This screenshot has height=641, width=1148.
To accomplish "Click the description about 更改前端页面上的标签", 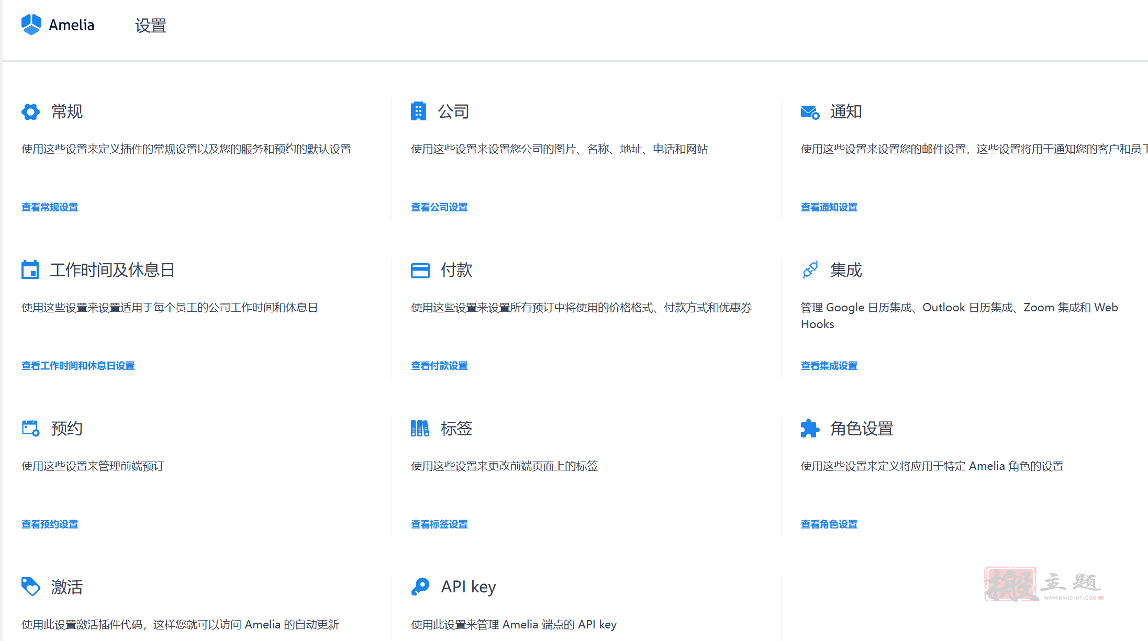I will 505,466.
